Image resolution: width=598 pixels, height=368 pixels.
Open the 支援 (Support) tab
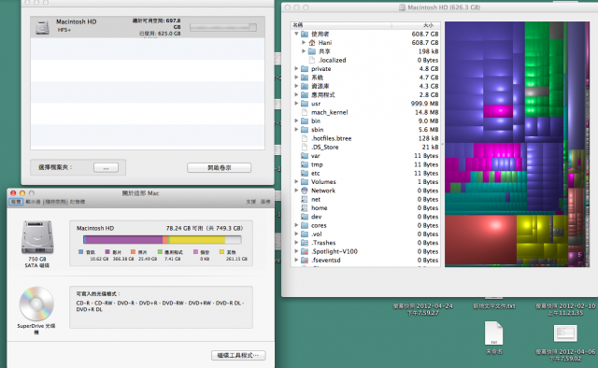tap(251, 202)
